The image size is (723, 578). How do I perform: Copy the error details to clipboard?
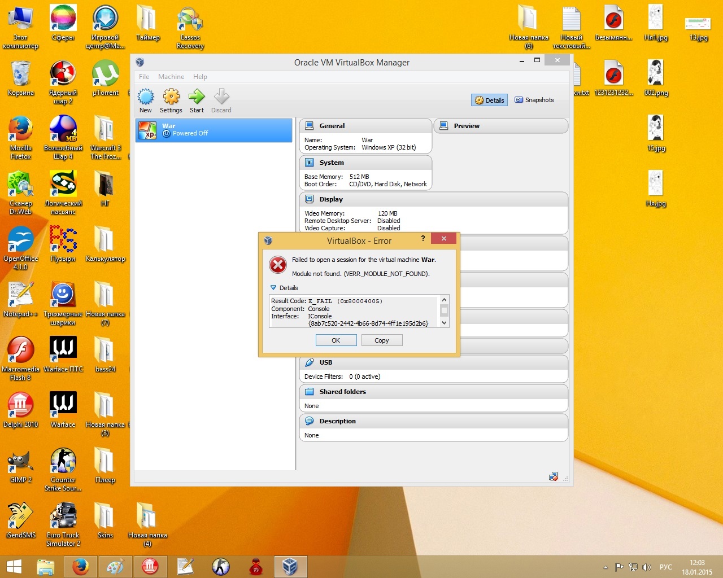[x=382, y=340]
